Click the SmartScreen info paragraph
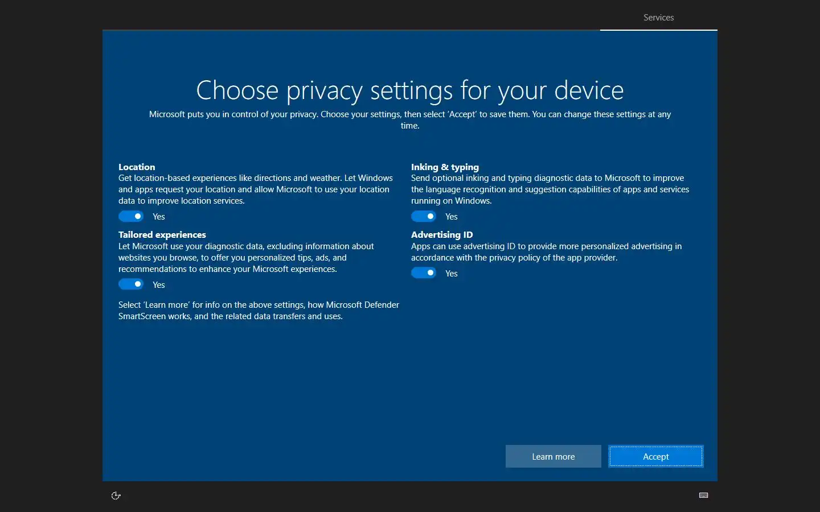This screenshot has width=820, height=512. [x=259, y=311]
